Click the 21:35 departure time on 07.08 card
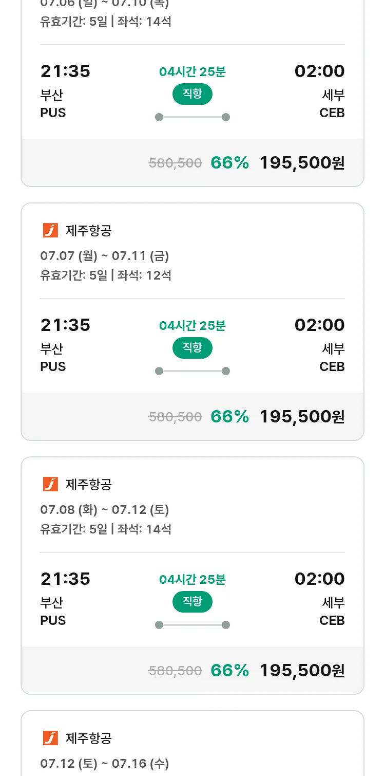This screenshot has height=776, width=385. (x=65, y=579)
